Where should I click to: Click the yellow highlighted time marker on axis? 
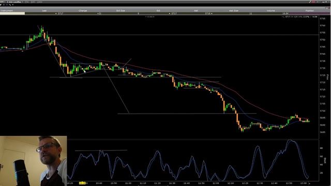pos(83,183)
